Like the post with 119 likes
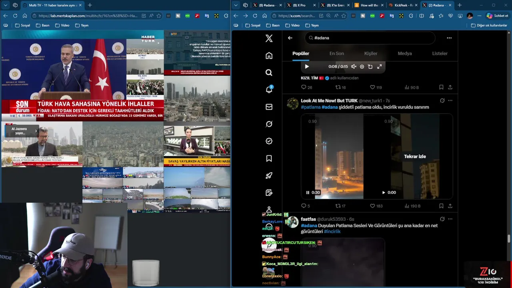 376,87
